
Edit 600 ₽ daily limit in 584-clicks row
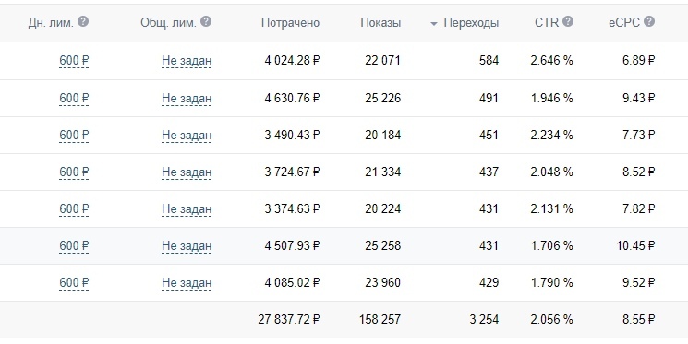click(74, 61)
